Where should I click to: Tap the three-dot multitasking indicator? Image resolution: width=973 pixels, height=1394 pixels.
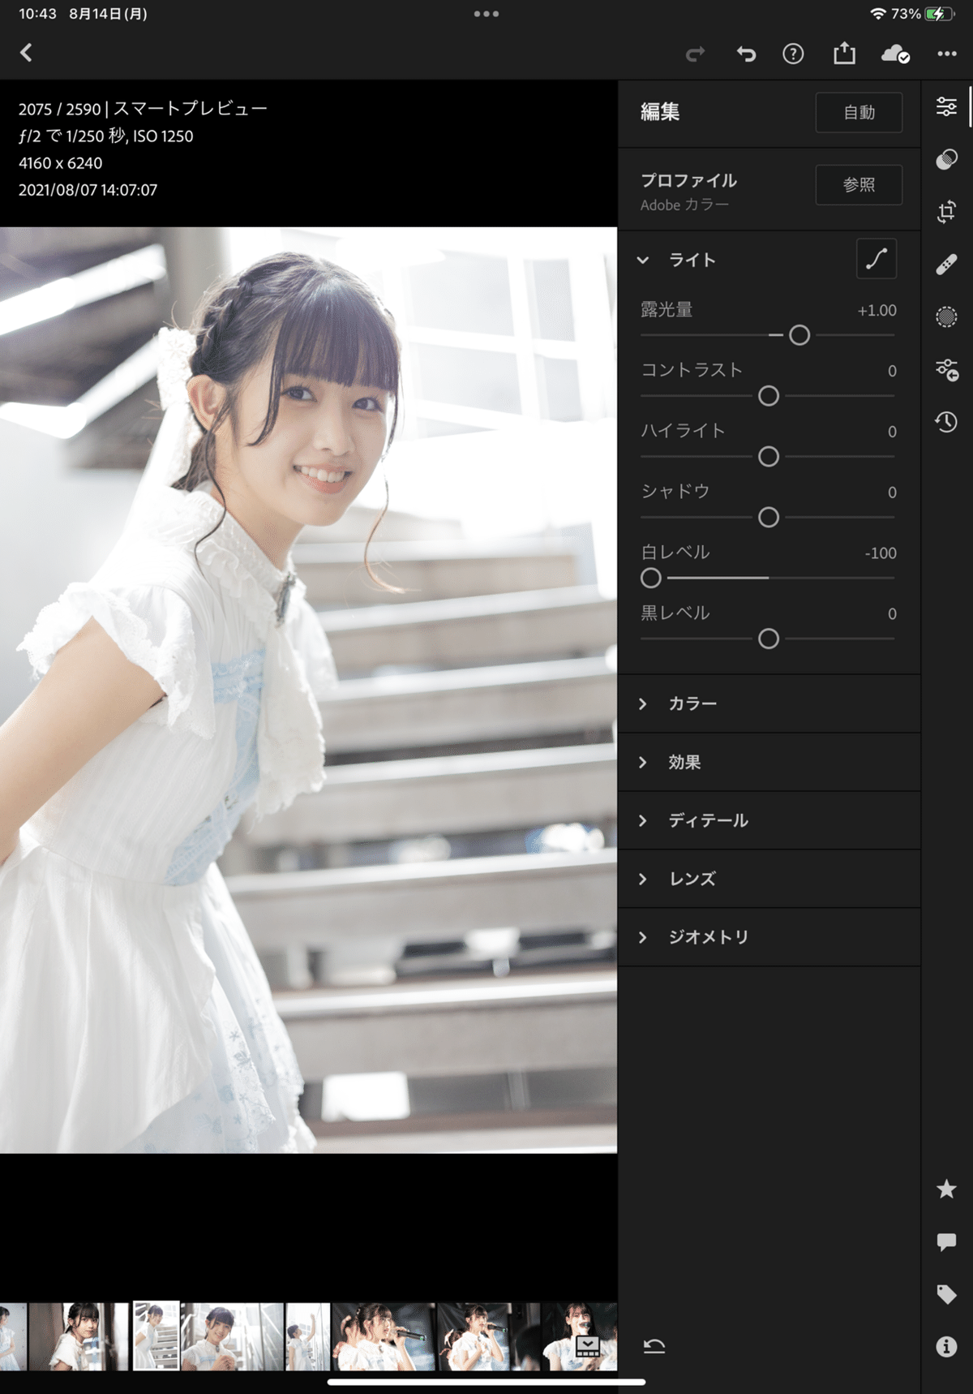486,14
